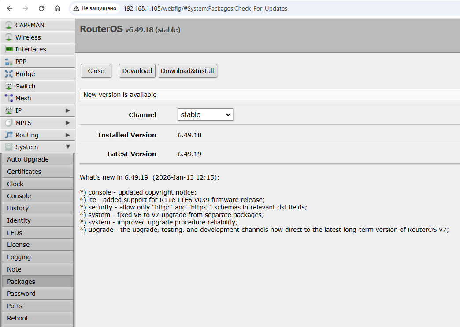
Task: Expand the MPLS submenu
Action: pos(67,123)
